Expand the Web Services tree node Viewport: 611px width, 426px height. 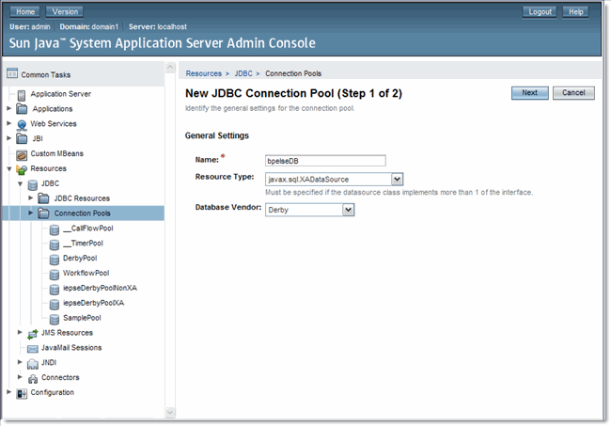coord(9,123)
